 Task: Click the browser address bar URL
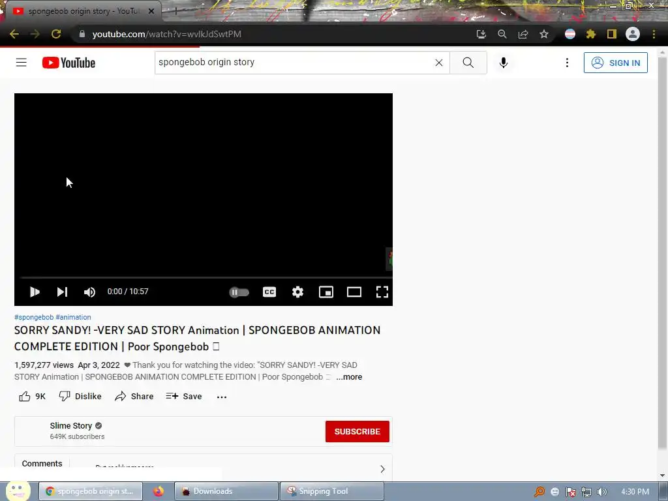(x=166, y=34)
